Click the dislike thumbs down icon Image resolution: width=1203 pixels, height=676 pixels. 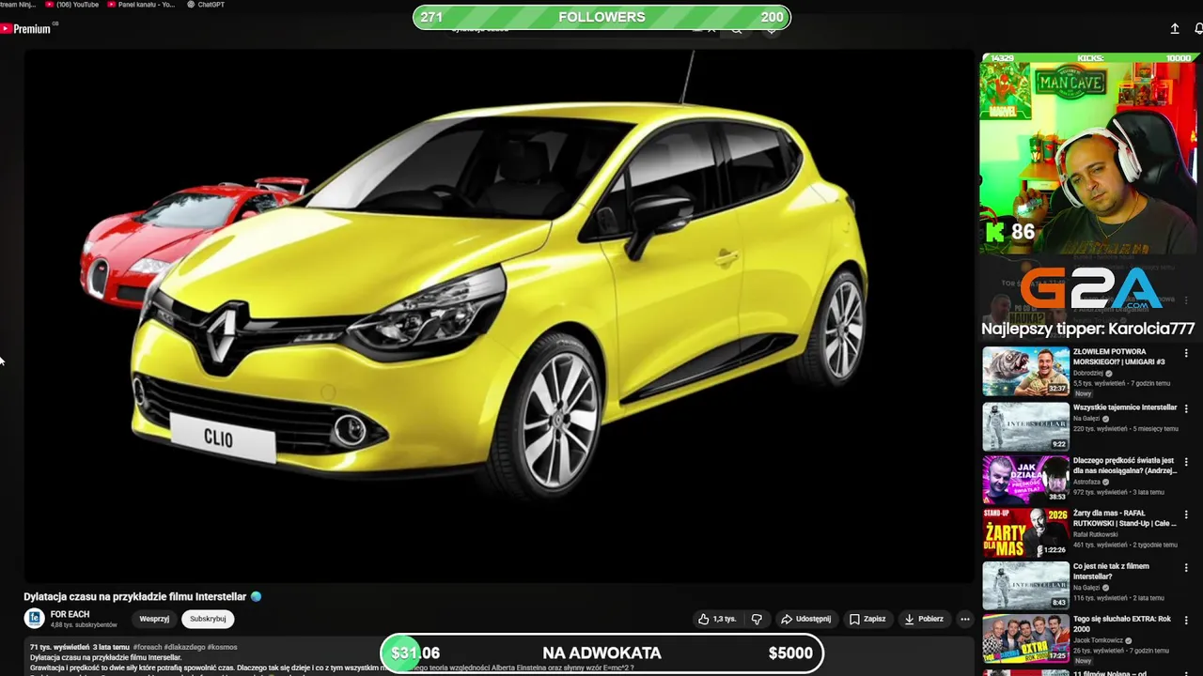point(757,619)
